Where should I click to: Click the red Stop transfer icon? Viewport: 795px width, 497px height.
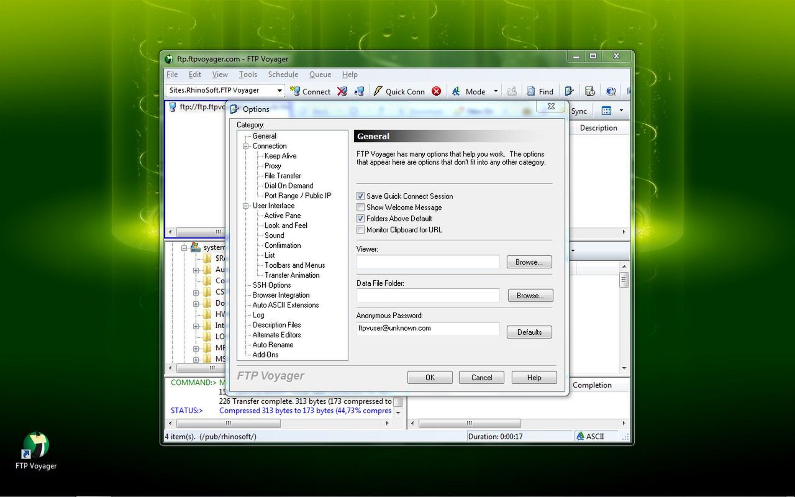(437, 91)
